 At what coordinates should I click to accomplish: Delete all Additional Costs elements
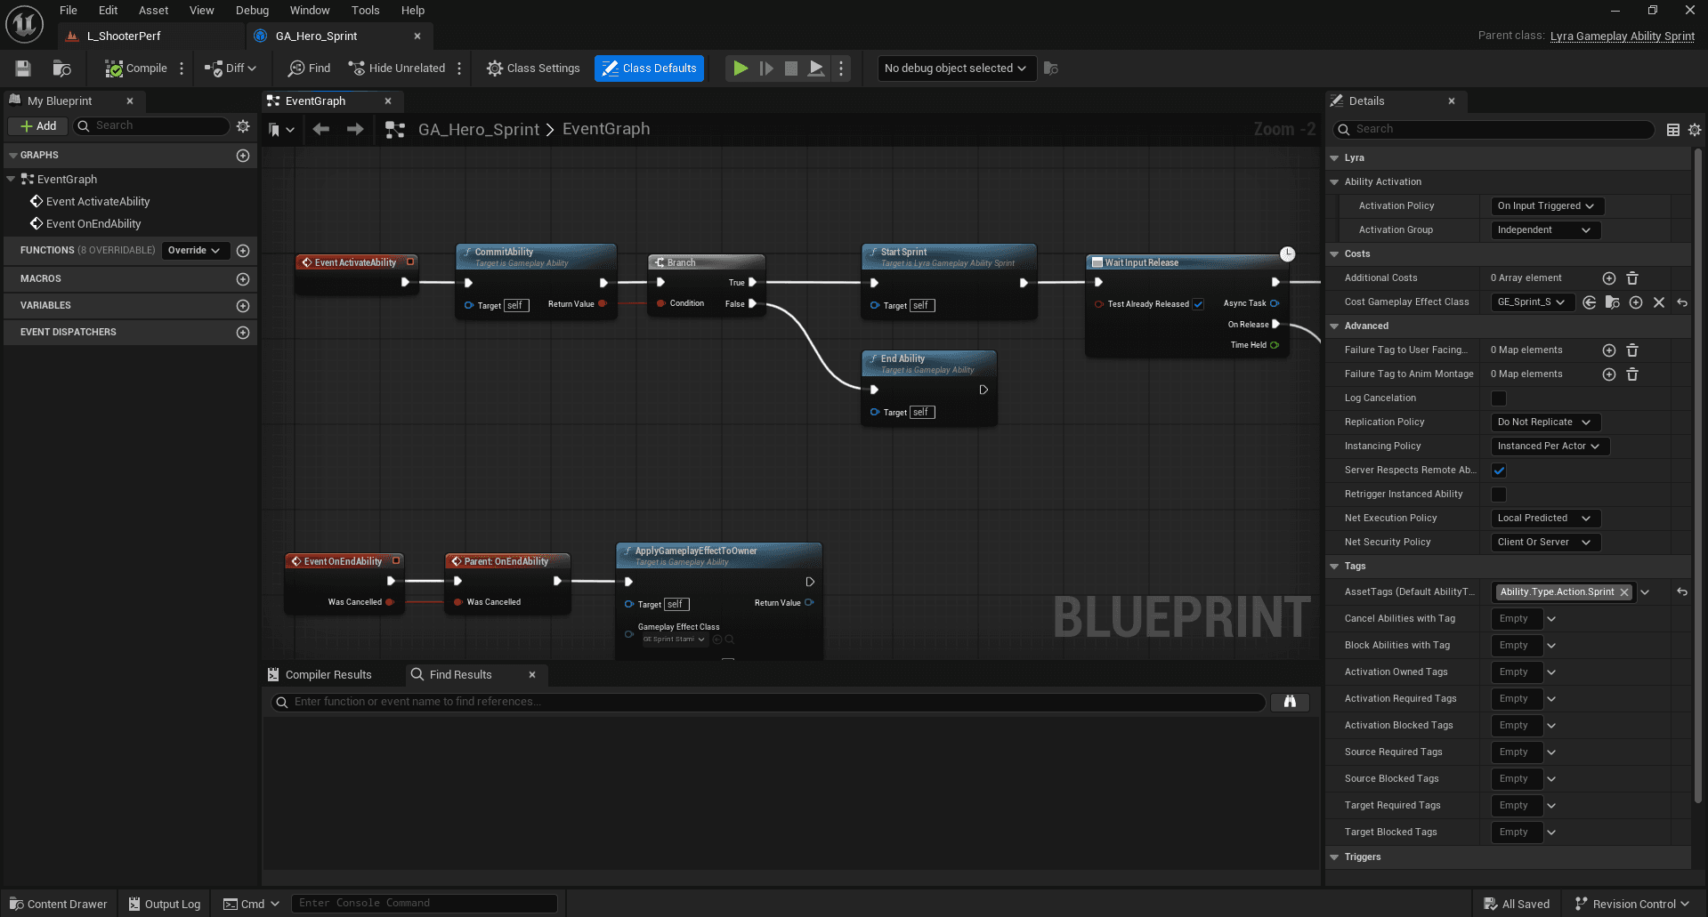[x=1632, y=278]
